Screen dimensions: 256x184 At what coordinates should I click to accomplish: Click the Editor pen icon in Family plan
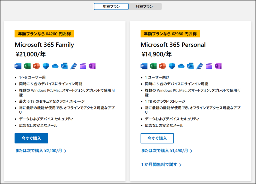tap(74, 66)
